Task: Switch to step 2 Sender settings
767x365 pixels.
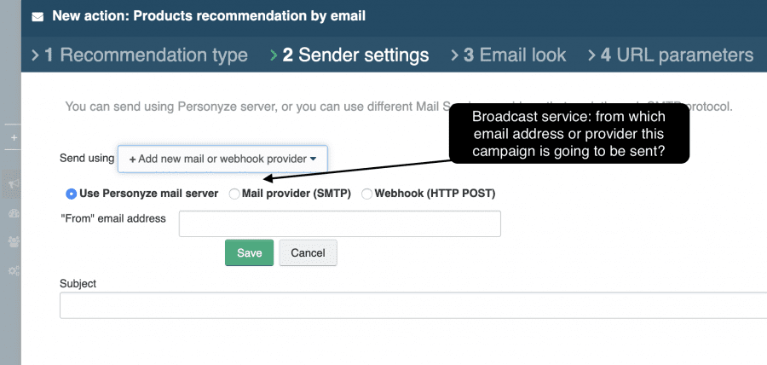Action: [355, 55]
